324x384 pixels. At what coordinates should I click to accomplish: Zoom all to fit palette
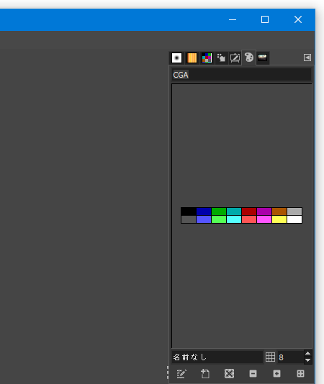click(300, 374)
